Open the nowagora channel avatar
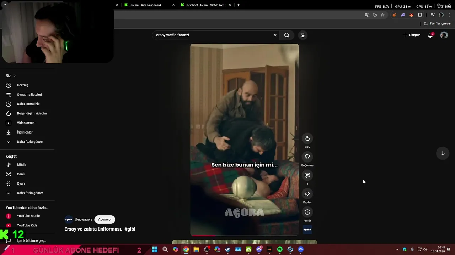The width and height of the screenshot is (455, 255). 69,219
